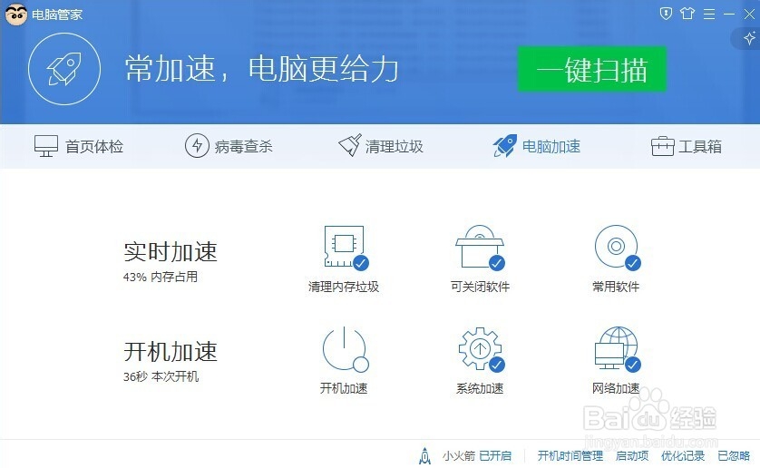View 优化记录 optimization history
Screen dimensions: 760x468
coord(683,456)
